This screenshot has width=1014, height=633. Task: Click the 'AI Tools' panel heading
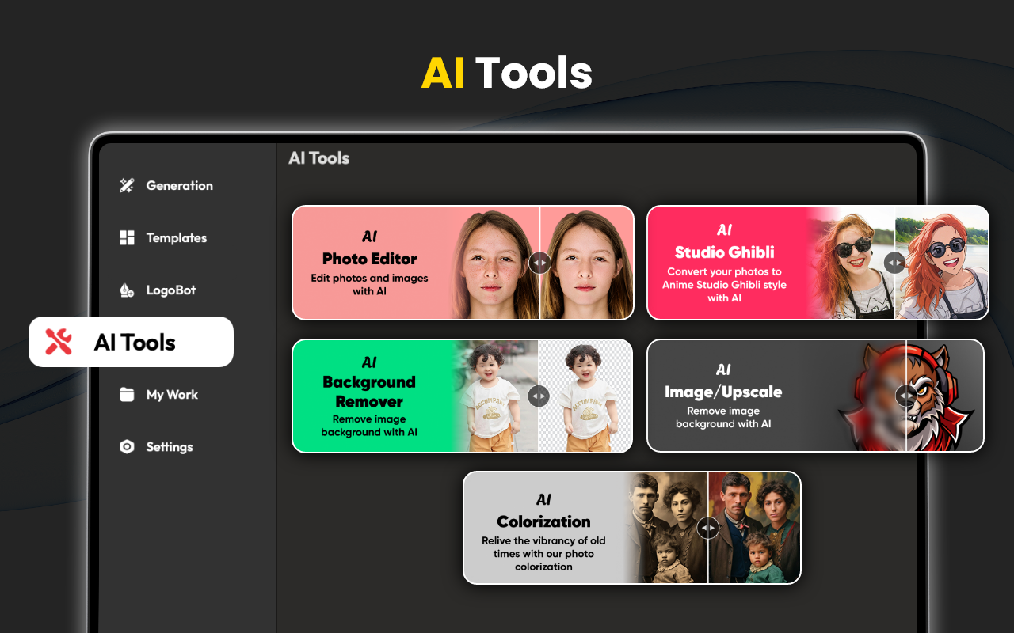318,158
